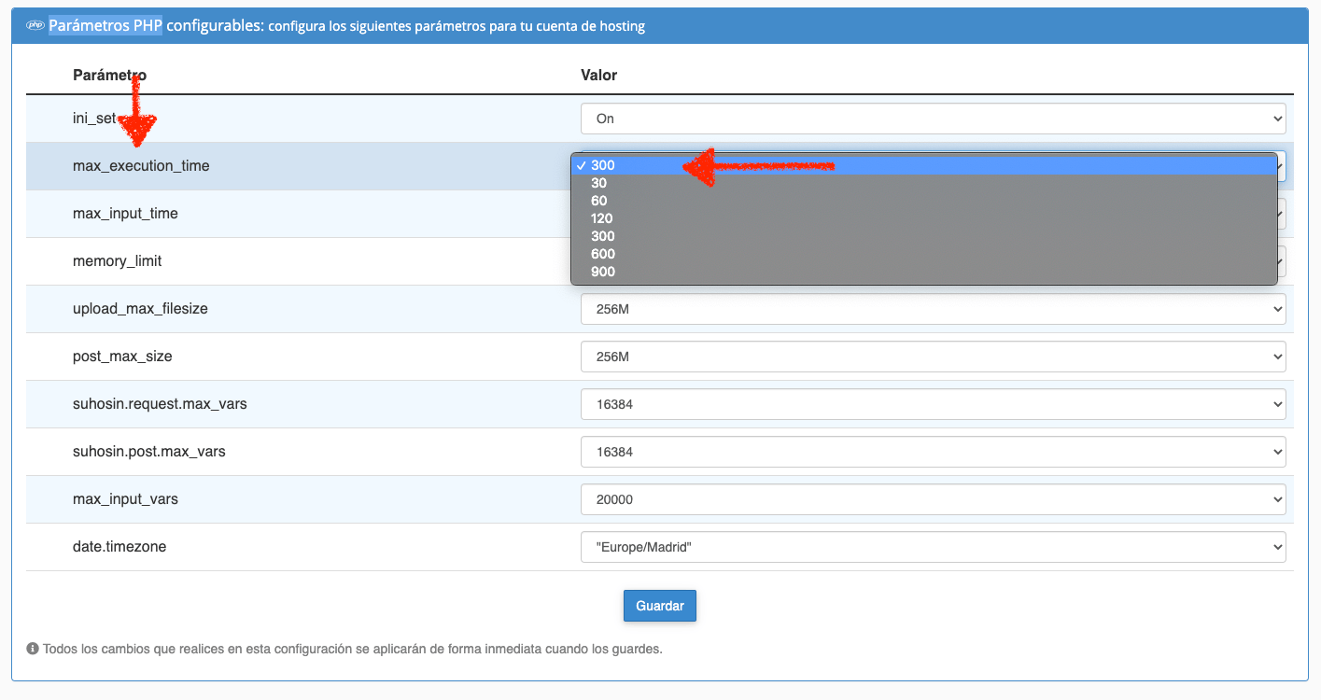Choose 30 in the open list
Screen dimensions: 1321x700
[923, 183]
